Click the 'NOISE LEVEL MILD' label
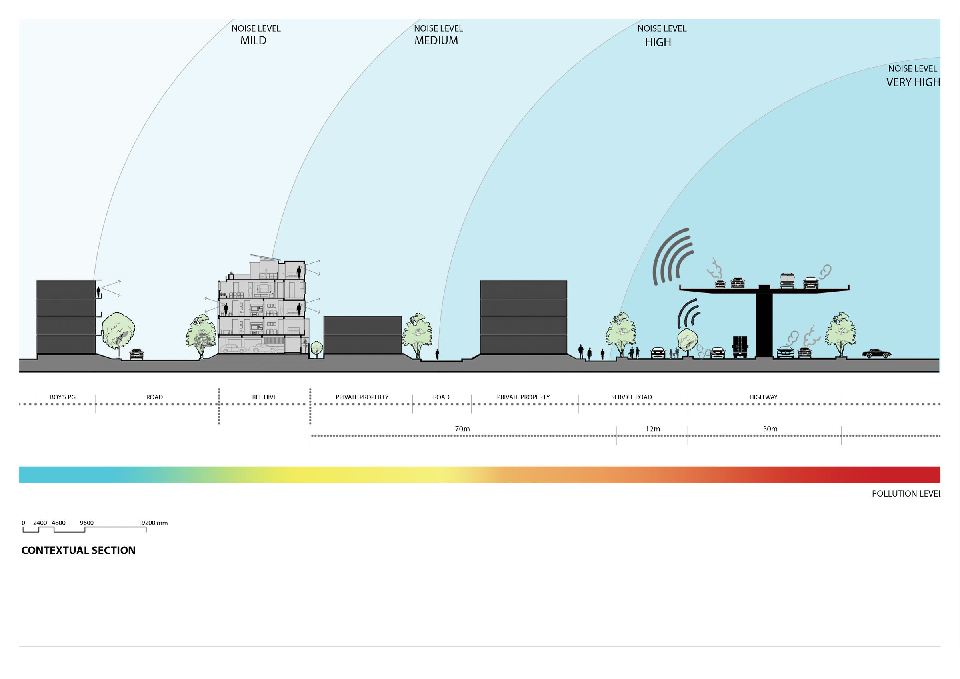Viewport: 960px width, 679px height. pyautogui.click(x=256, y=35)
